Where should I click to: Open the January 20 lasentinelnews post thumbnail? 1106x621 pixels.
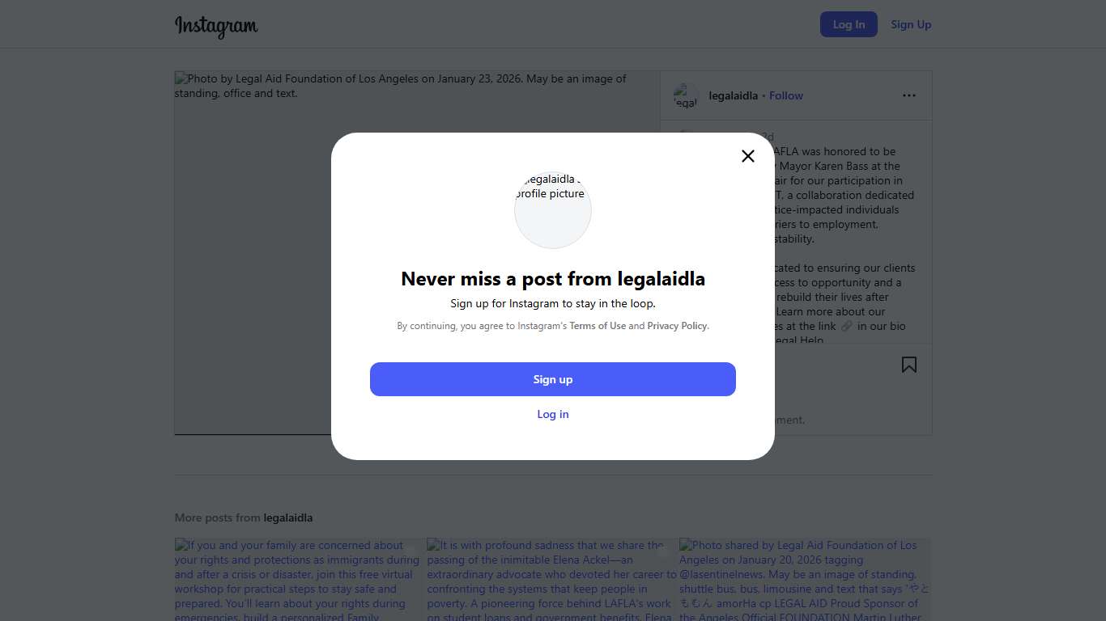tap(805, 579)
